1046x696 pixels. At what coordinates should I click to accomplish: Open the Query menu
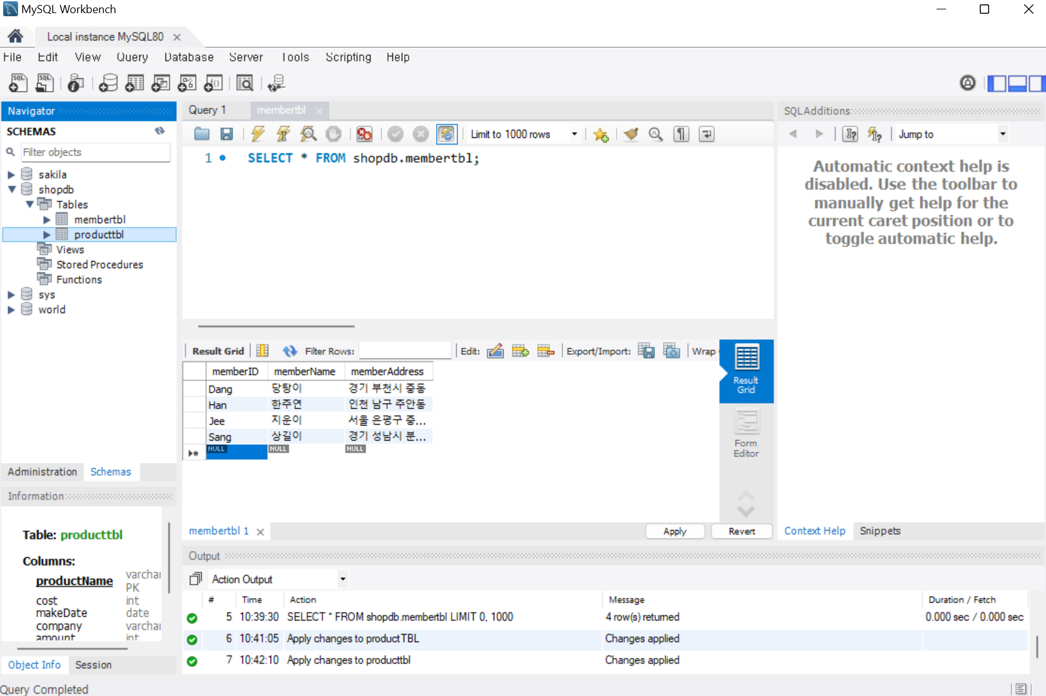pos(132,57)
